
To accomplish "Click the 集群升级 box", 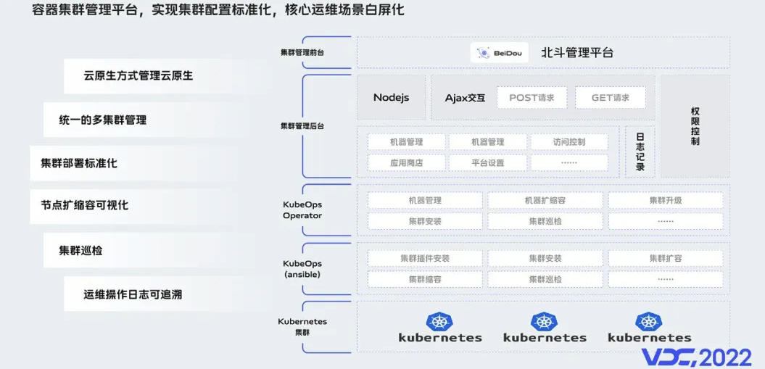I will (666, 200).
